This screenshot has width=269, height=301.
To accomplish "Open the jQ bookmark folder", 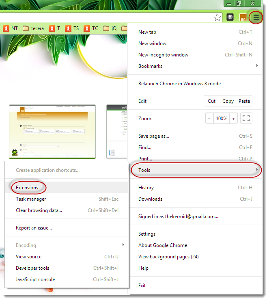I will 110,28.
